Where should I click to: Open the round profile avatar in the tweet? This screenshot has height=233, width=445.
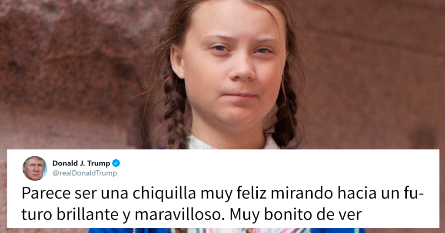click(x=35, y=168)
